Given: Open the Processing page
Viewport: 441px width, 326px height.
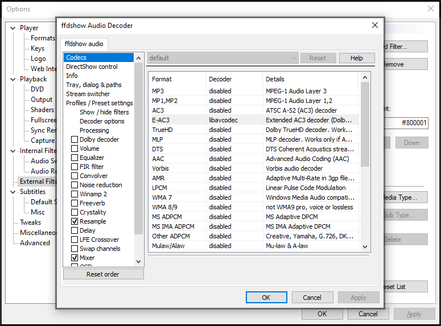Looking at the screenshot, I should pos(94,130).
